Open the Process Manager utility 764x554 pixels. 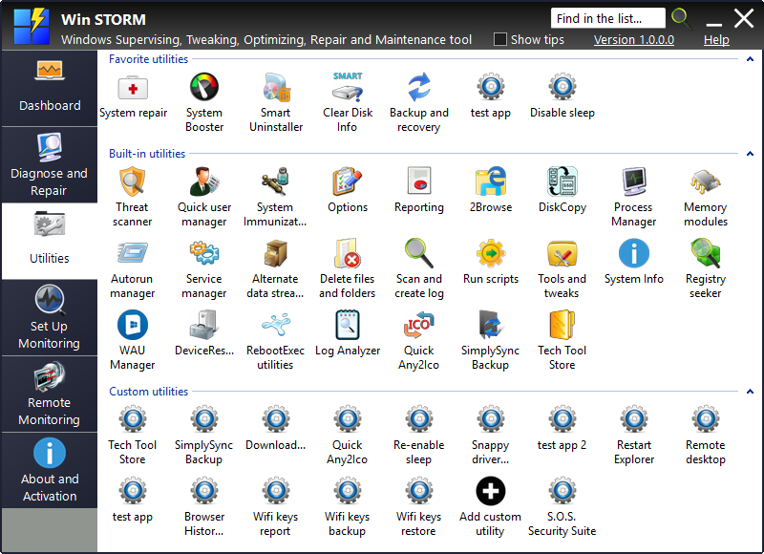[x=634, y=182]
